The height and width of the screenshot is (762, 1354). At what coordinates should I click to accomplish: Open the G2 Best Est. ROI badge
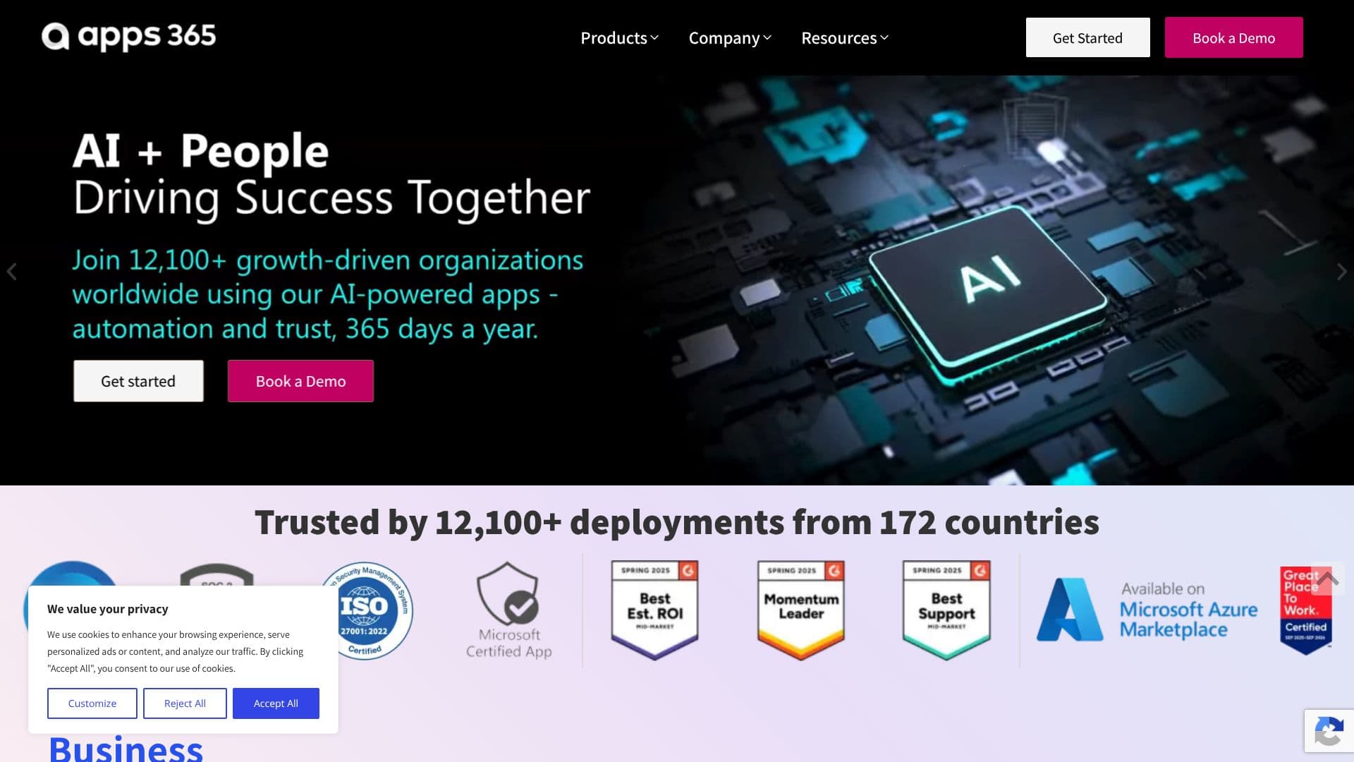click(x=654, y=611)
